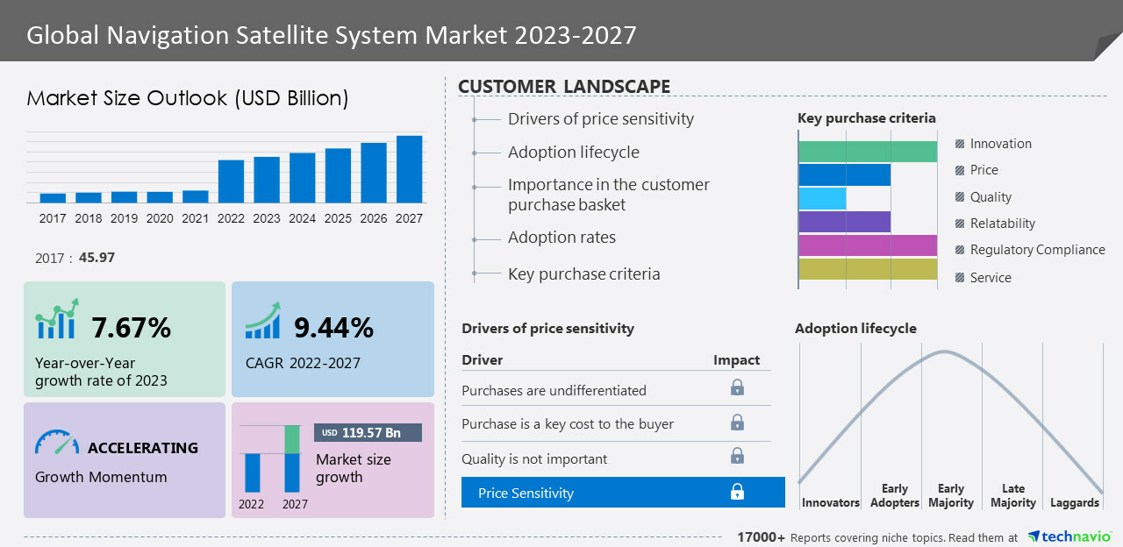Screen dimensions: 1123x547
Task: Click the CAGR rising bars icon
Action: pos(262,321)
